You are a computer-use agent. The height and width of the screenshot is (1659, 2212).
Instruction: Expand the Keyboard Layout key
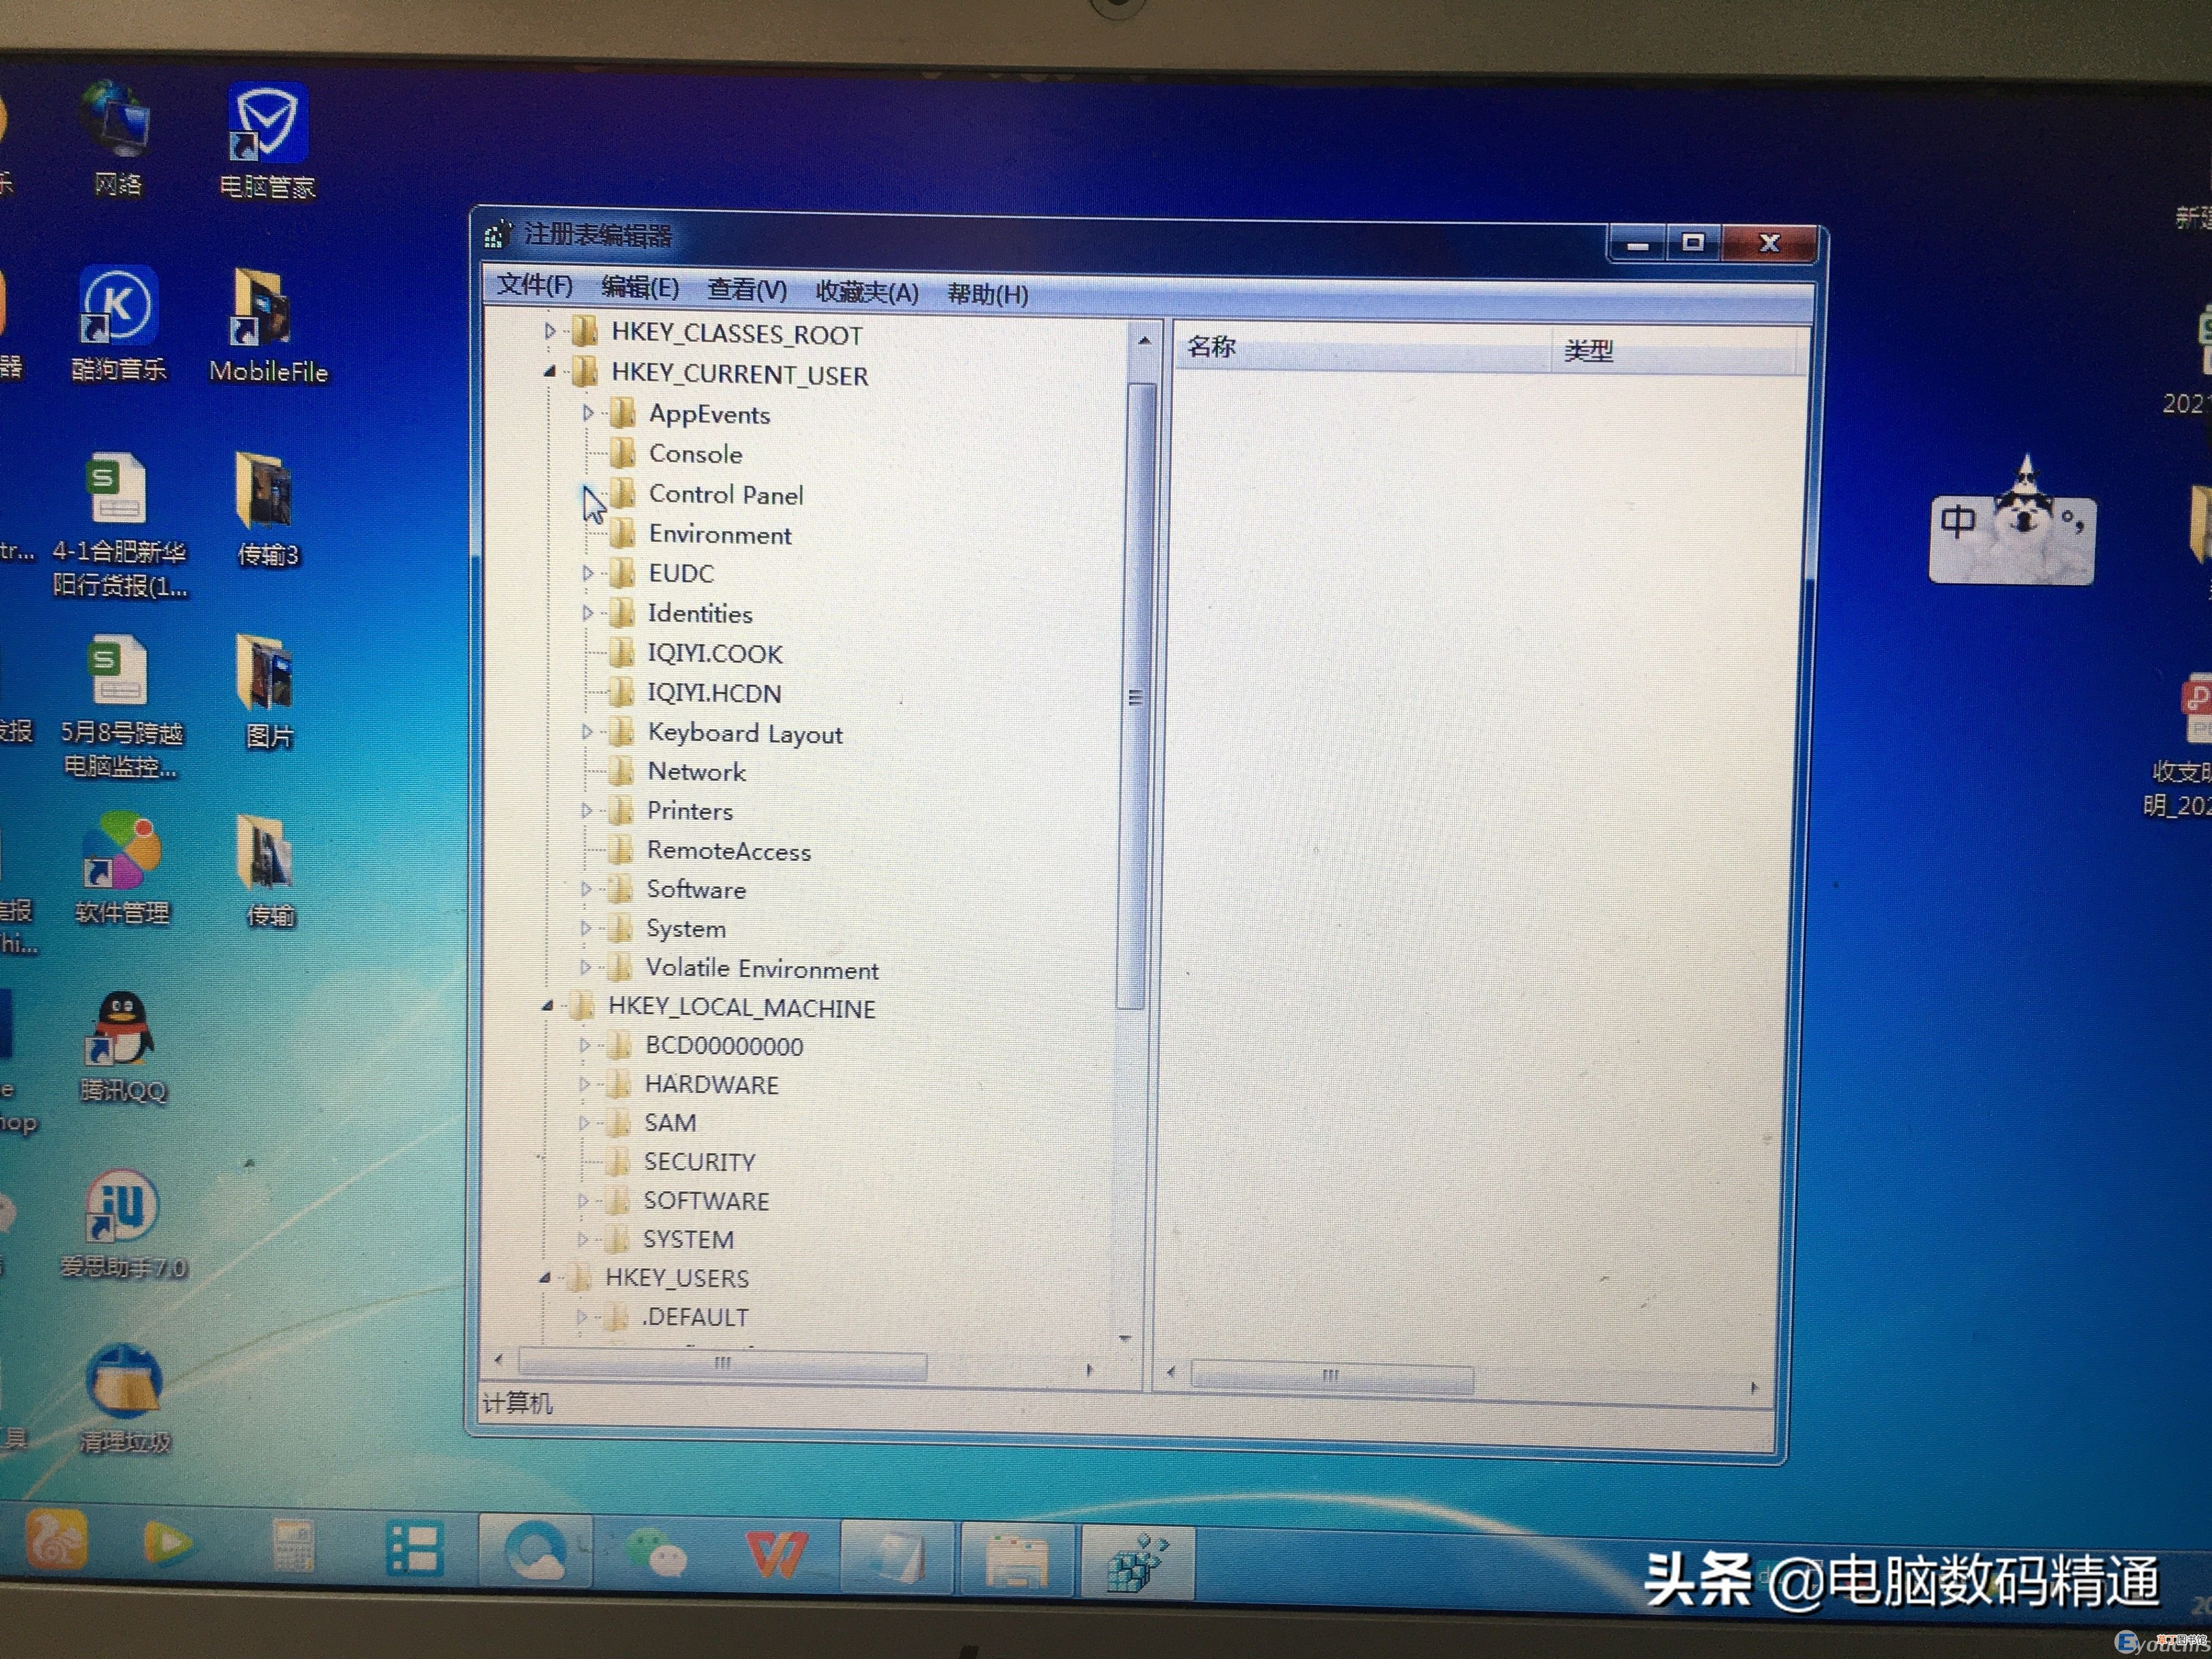pos(587,732)
